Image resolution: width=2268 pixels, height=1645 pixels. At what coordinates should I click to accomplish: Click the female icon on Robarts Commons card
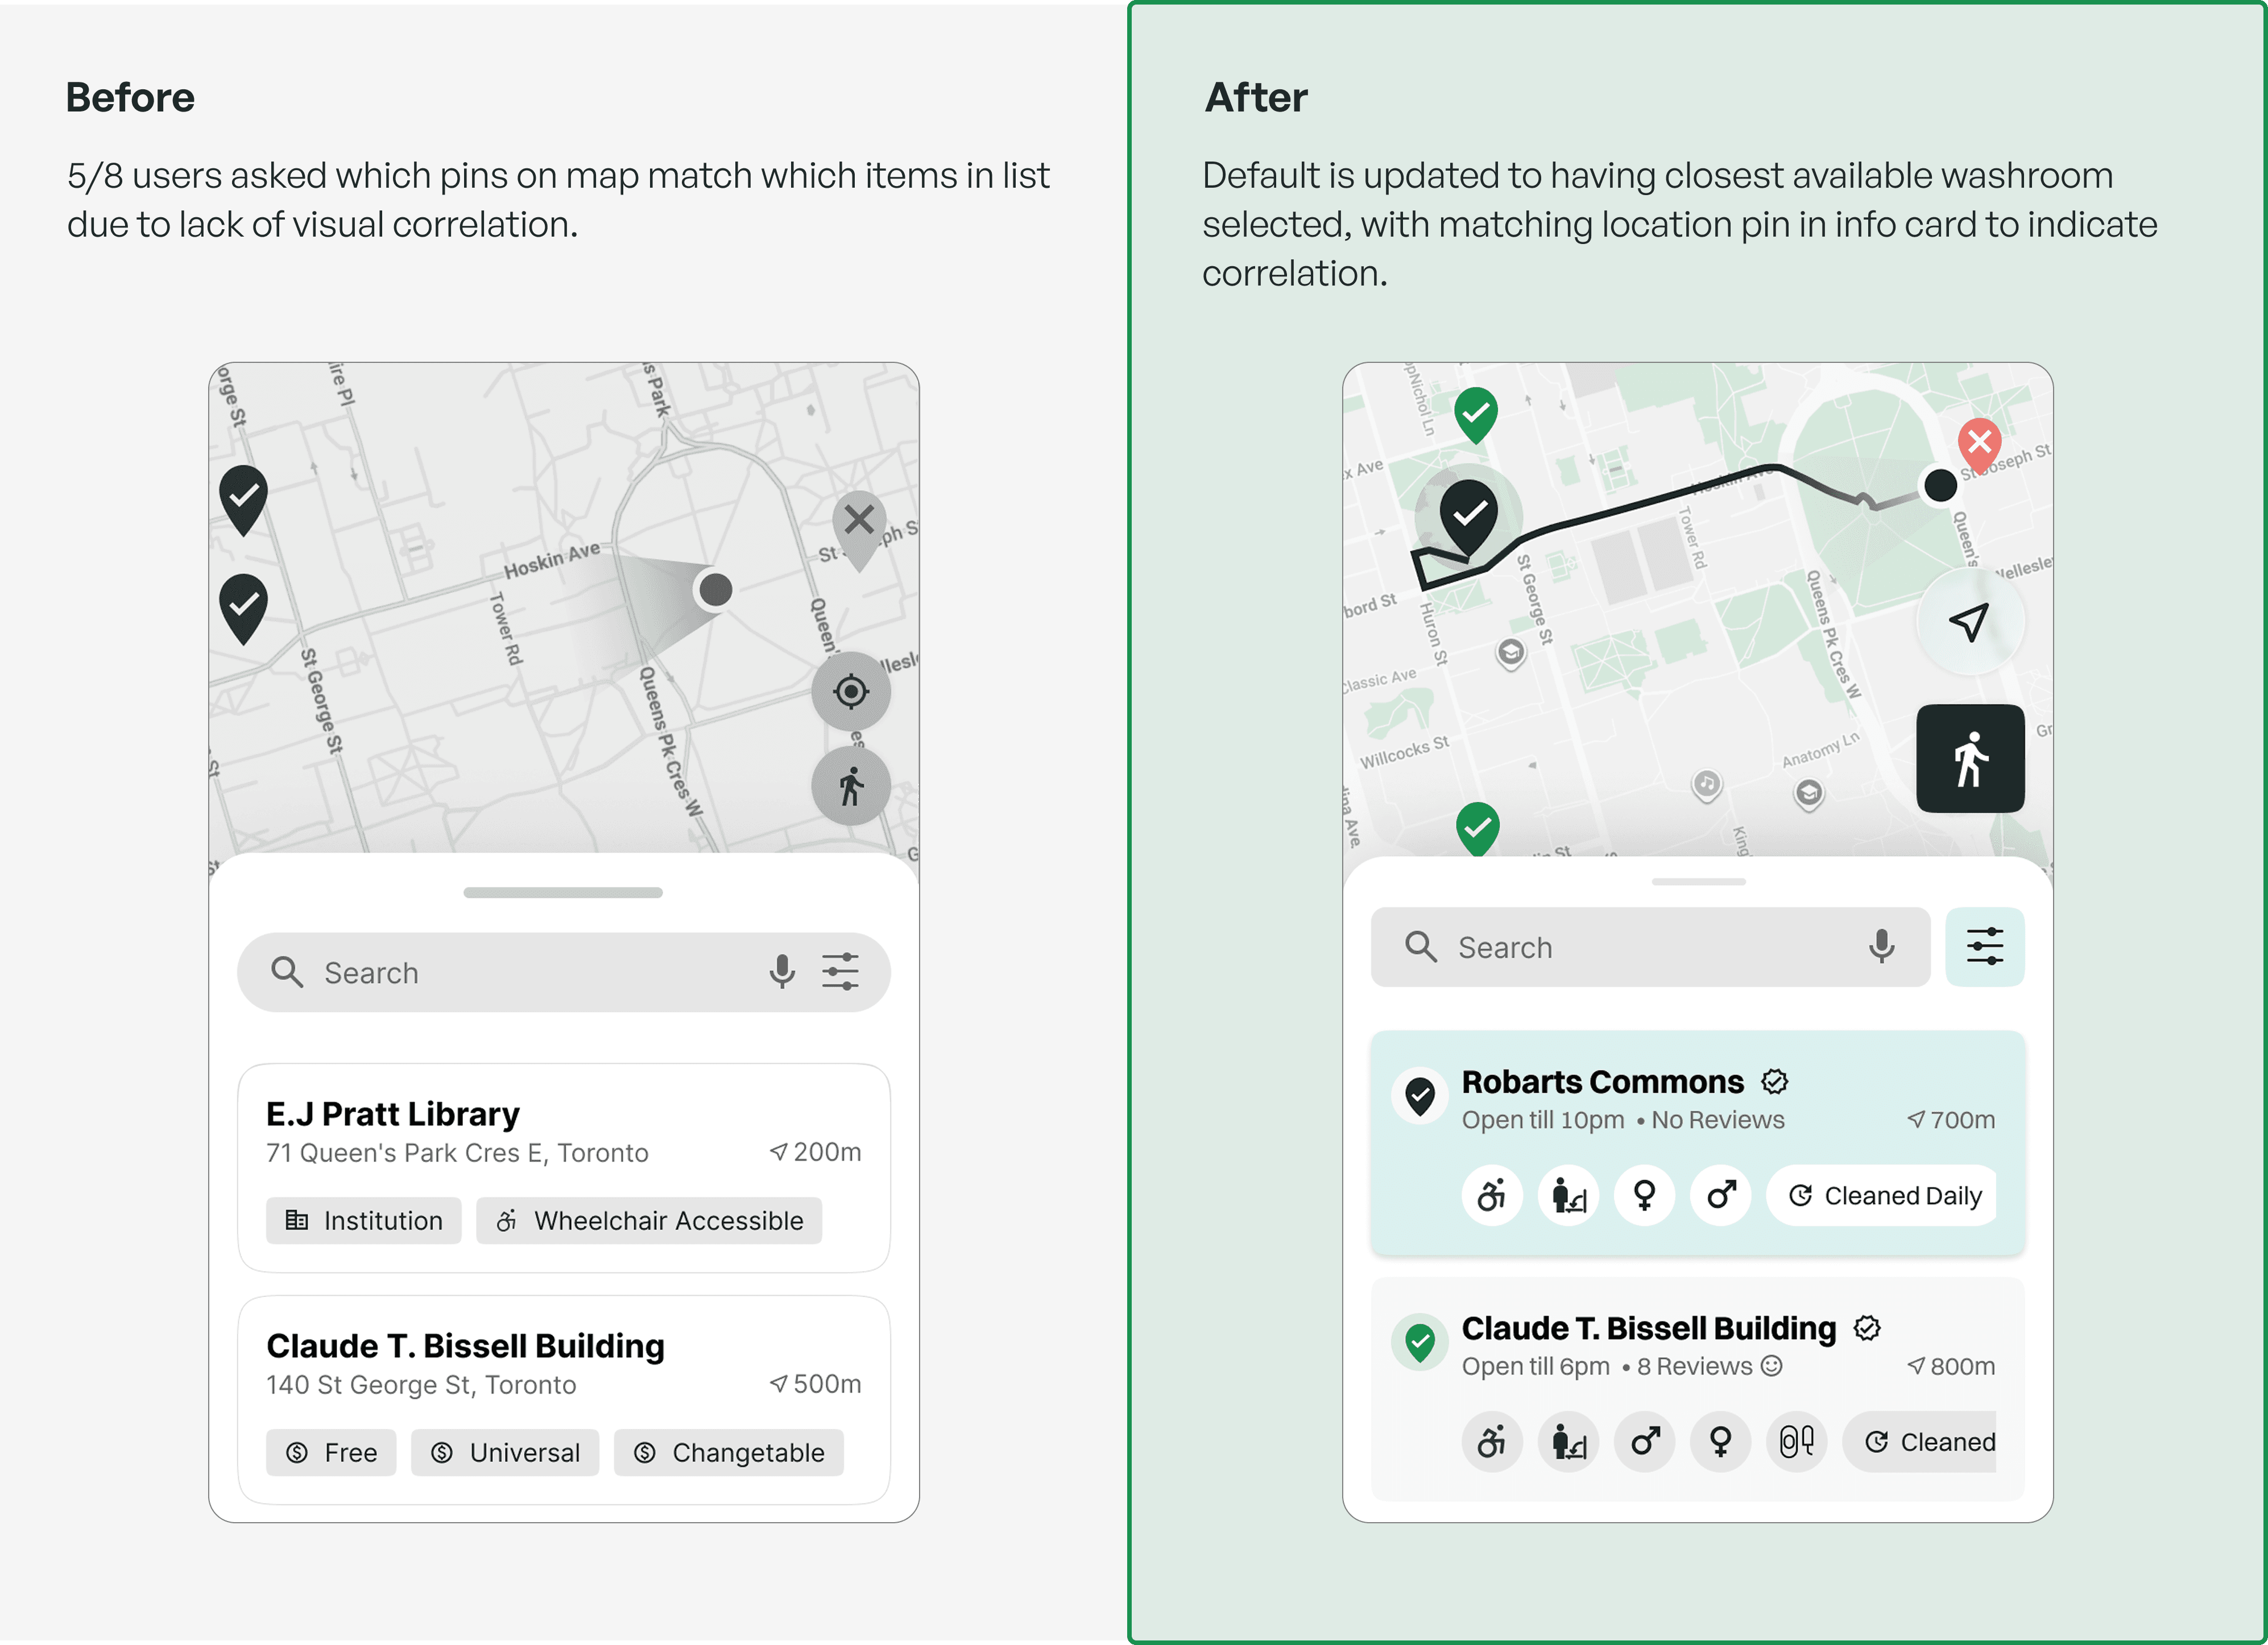coord(1644,1195)
